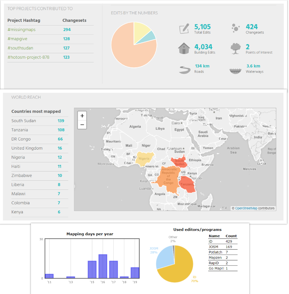Select South Sudan in countries list
This screenshot has width=289, height=294.
coord(24,121)
